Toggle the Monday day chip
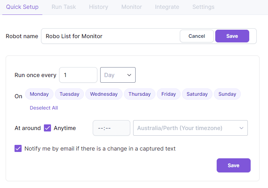Screen dimensions: 268x188 click(x=39, y=94)
